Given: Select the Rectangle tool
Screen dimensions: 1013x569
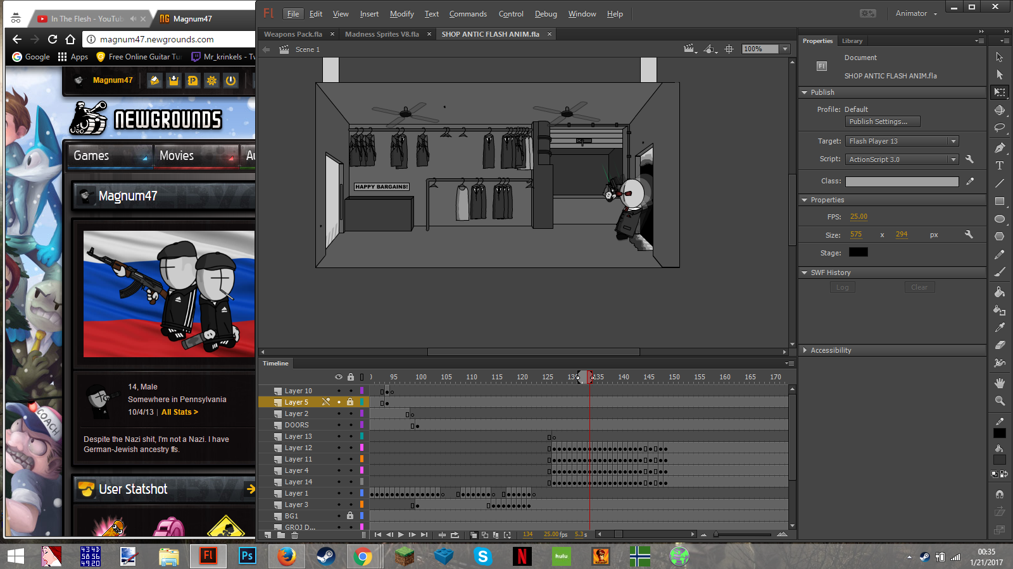Looking at the screenshot, I should [1000, 201].
